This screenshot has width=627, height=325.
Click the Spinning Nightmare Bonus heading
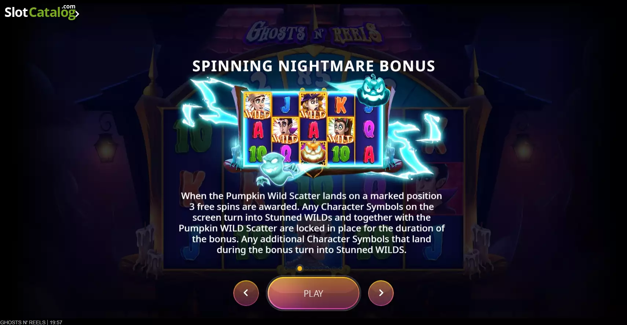pos(313,66)
